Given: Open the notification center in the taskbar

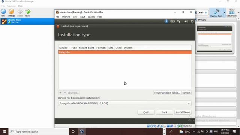Looking at the screenshot, I should point(234,132).
